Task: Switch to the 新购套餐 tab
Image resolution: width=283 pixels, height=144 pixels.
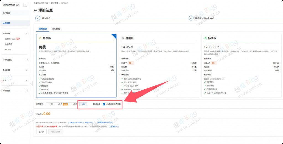Action: point(43,29)
